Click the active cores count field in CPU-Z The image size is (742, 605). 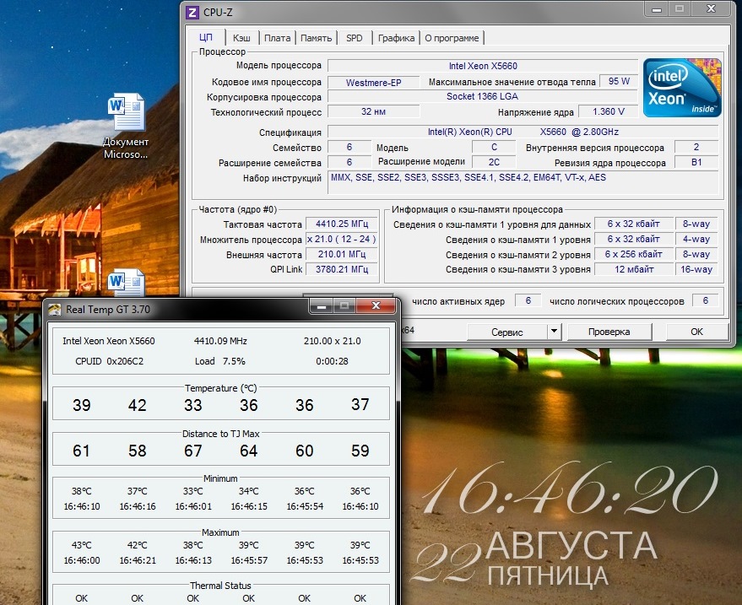pos(528,301)
